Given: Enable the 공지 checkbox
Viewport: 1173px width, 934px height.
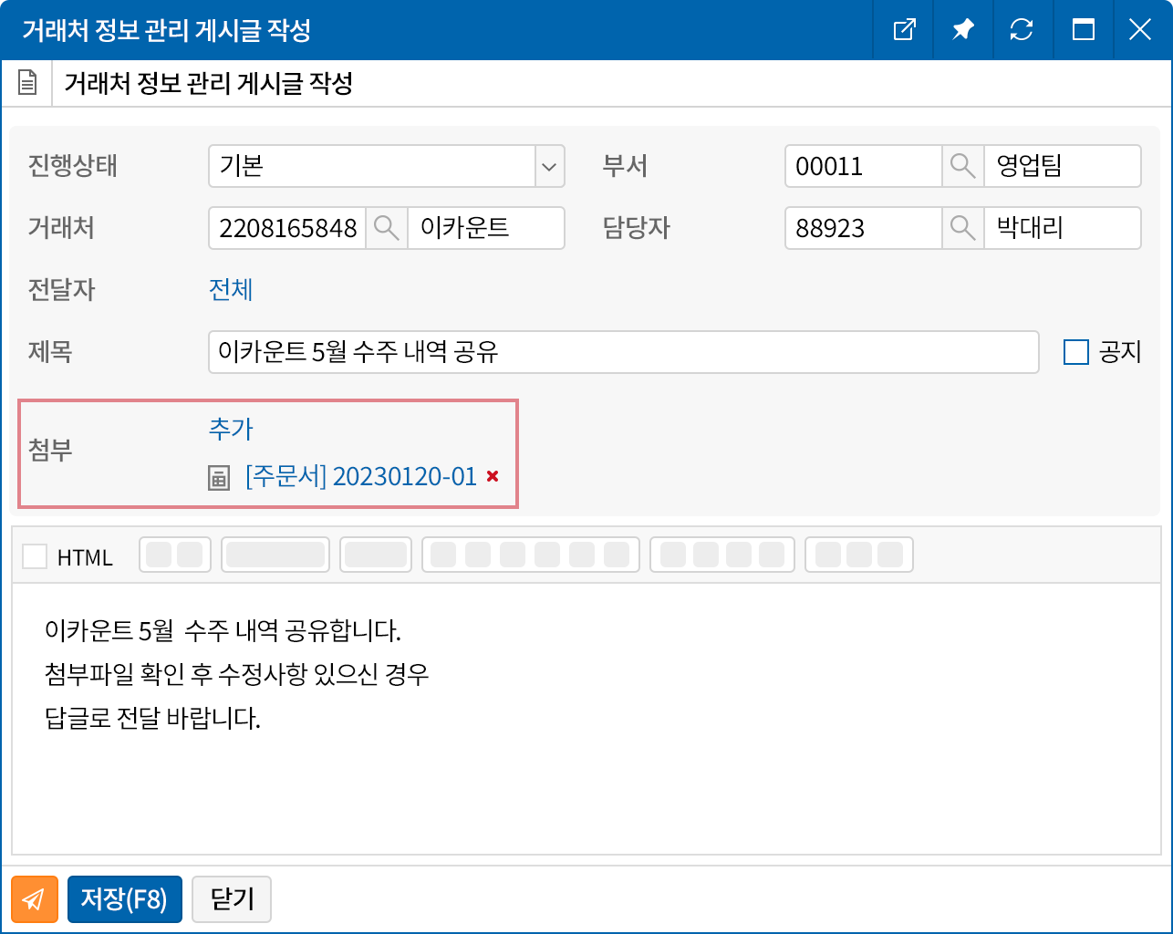Looking at the screenshot, I should coord(1076,352).
